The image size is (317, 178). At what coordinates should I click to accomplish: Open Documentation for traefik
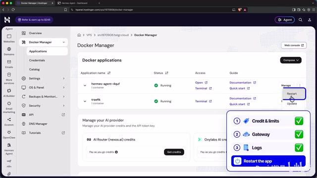pyautogui.click(x=243, y=98)
